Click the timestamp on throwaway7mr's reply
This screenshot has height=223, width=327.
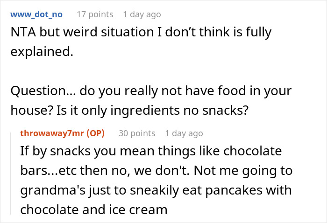pos(184,133)
